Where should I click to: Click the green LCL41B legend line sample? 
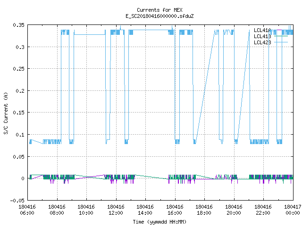point(281,36)
